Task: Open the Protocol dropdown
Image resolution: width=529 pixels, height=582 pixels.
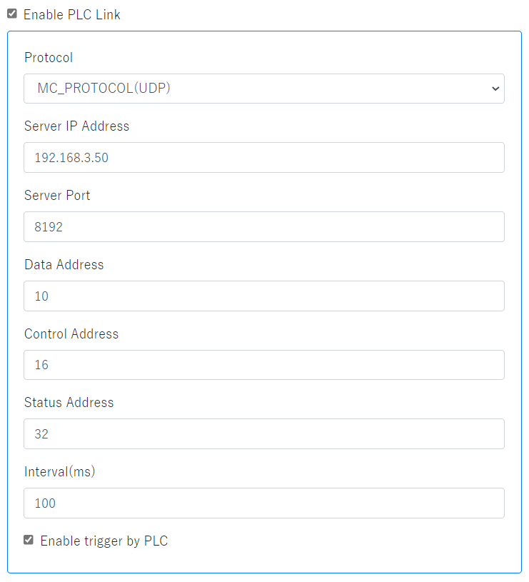Action: point(263,89)
